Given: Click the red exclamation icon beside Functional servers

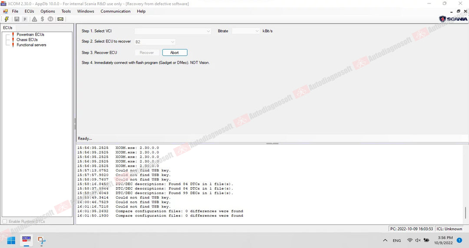Looking at the screenshot, I should pos(13,45).
